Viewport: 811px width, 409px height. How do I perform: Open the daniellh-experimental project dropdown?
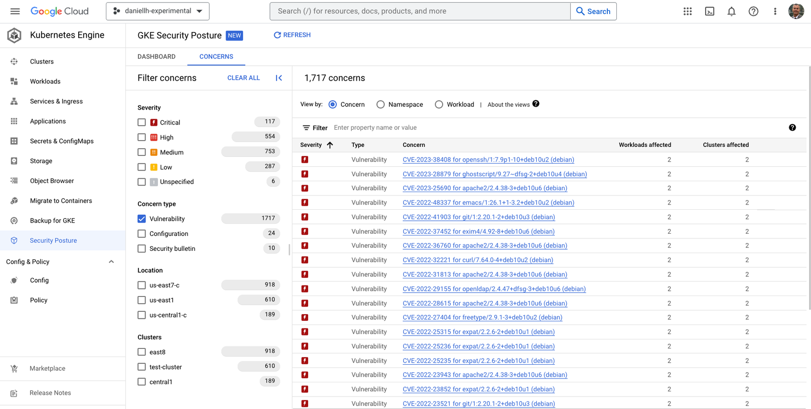[x=157, y=11]
